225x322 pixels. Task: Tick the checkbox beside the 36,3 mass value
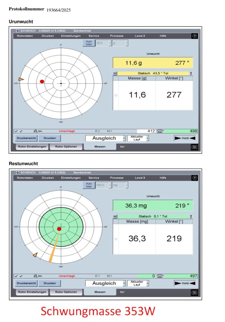pos(116,239)
